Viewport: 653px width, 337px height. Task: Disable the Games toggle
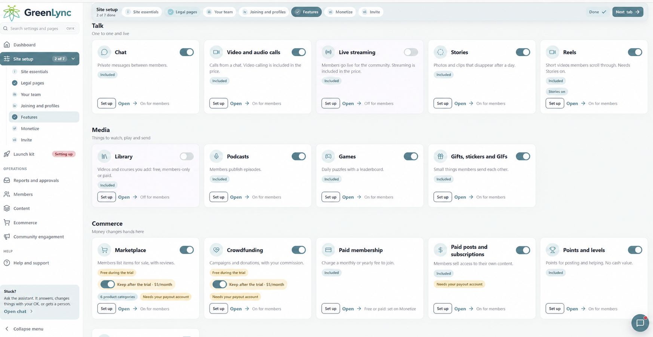click(411, 156)
